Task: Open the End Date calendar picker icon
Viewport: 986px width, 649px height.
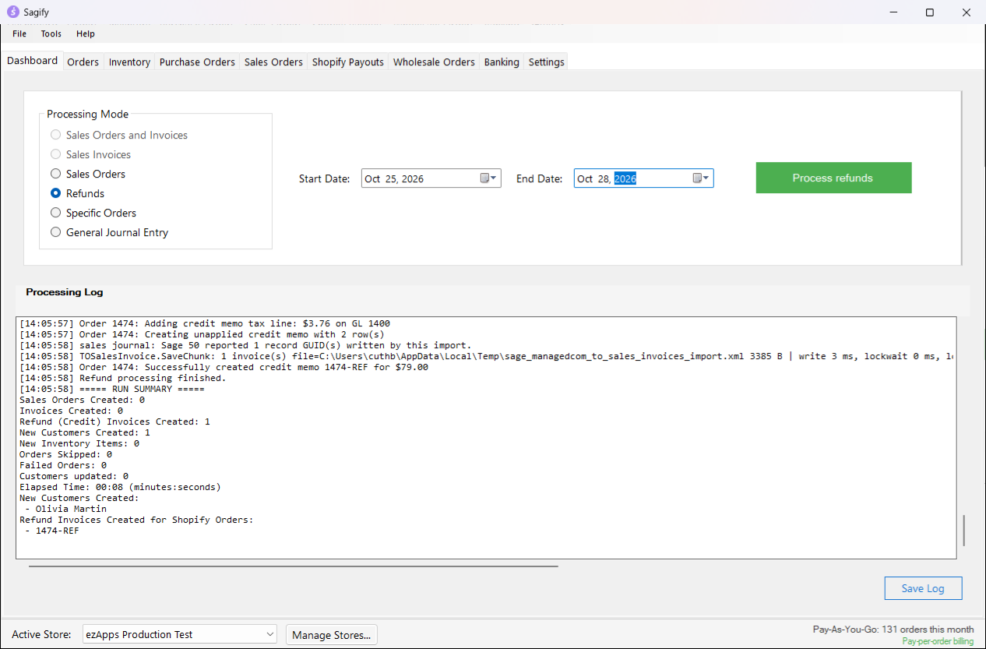Action: [x=701, y=178]
